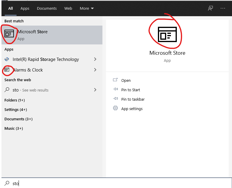Select the Web search tab
This screenshot has width=232, height=188.
pos(68,9)
